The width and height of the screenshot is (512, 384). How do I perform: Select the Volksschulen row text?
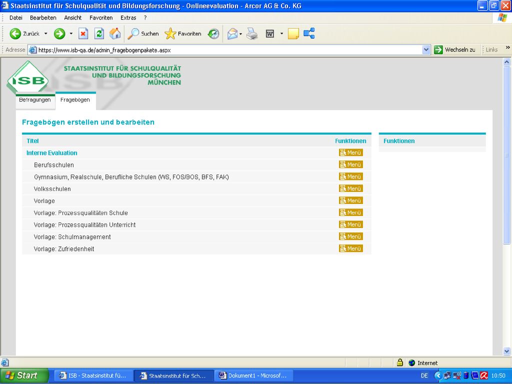52,188
